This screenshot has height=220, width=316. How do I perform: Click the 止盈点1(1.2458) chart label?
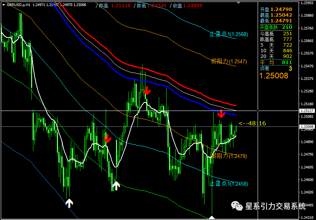coord(228,184)
